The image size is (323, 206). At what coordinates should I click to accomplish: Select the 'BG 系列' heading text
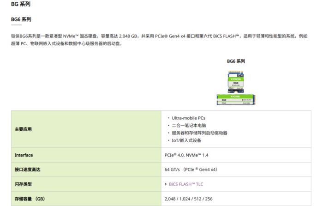[21, 4]
